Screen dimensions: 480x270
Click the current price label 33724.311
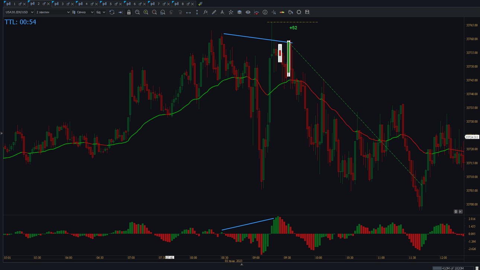[x=472, y=137]
